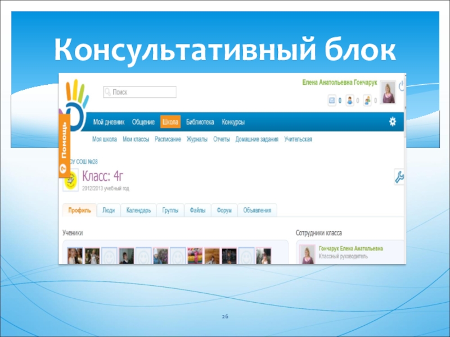Open the messages envelope icon
Image resolution: width=450 pixels, height=337 pixels.
[x=332, y=101]
